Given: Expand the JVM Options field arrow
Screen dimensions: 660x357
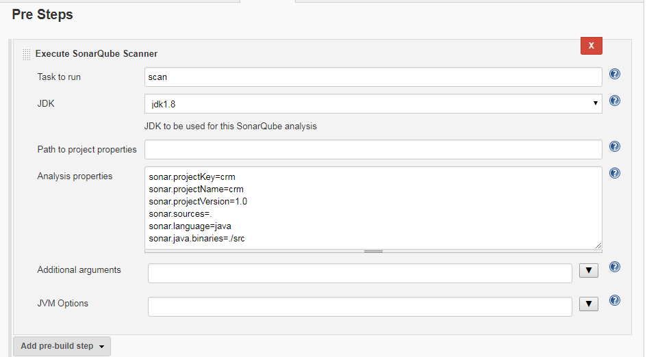Looking at the screenshot, I should (x=588, y=304).
